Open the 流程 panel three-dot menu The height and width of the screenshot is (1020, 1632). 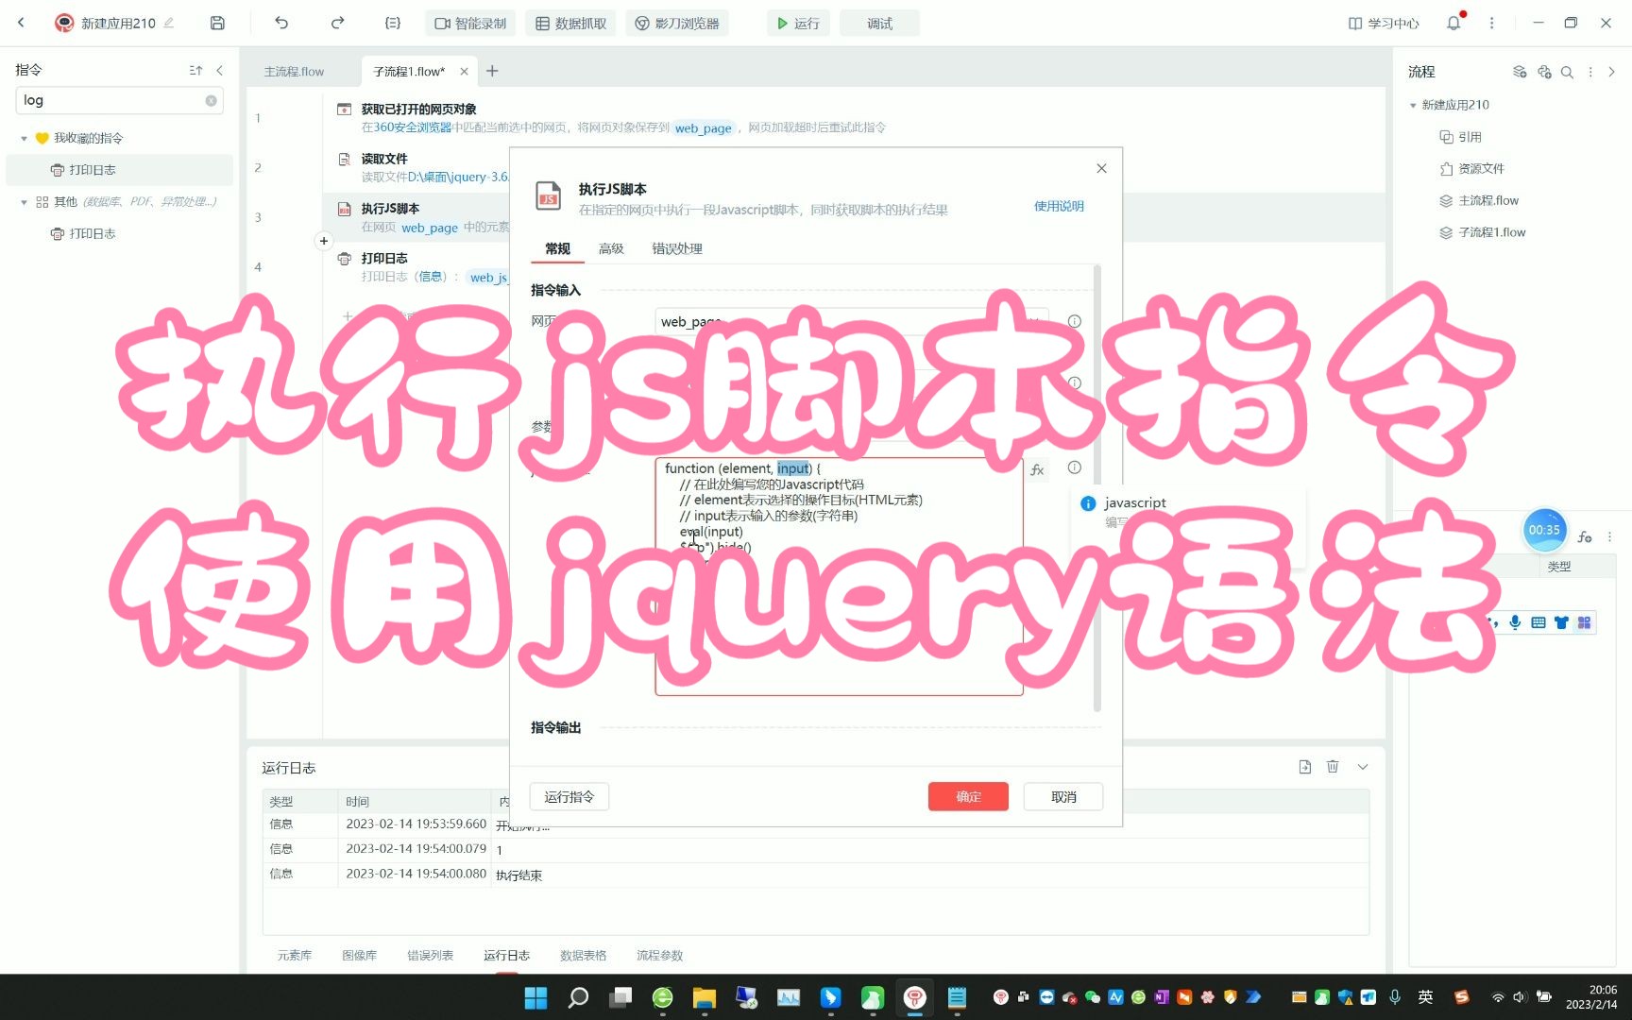coord(1590,72)
